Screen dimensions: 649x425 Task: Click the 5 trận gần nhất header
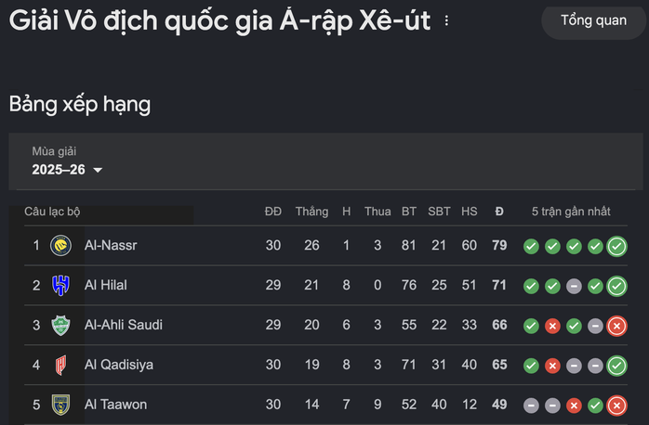pos(571,212)
